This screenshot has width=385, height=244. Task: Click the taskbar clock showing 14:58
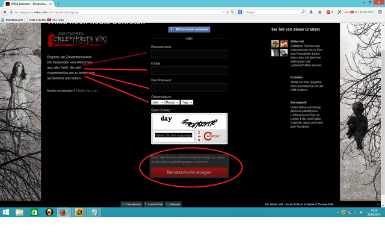click(374, 212)
